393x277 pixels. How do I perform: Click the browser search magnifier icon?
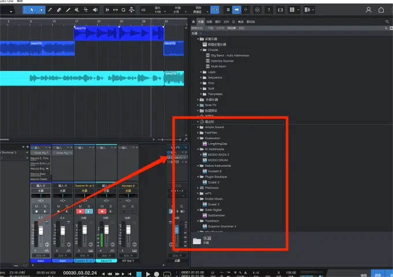point(387,22)
